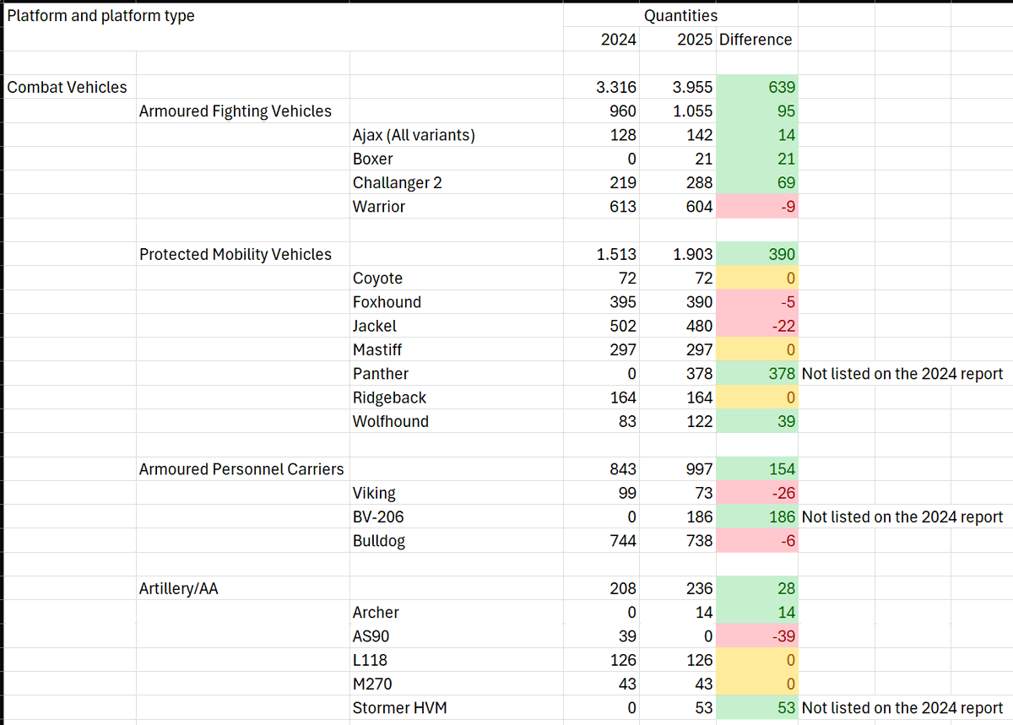Click Armoured Personnel Carriers 2025 value 997
The height and width of the screenshot is (725, 1013).
[677, 468]
